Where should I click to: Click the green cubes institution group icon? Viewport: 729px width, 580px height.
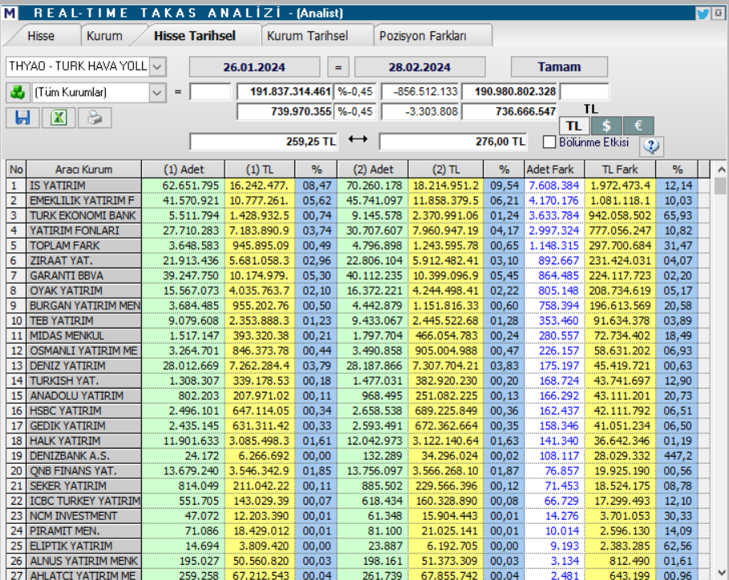[x=17, y=92]
